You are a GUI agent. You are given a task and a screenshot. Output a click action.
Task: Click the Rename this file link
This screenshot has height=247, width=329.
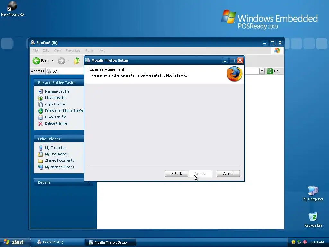tap(57, 91)
